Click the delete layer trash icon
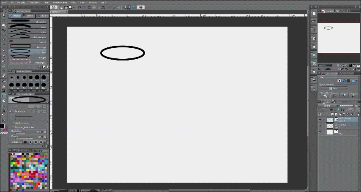This screenshot has width=361, height=192. coord(359,114)
